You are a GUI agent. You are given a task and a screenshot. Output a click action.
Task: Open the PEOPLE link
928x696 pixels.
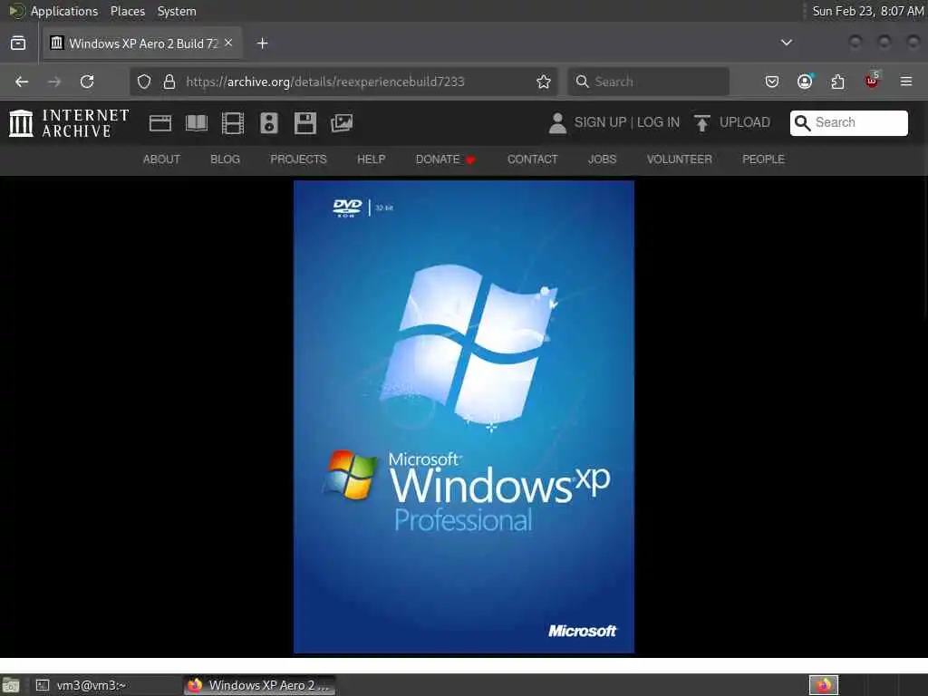tap(763, 159)
